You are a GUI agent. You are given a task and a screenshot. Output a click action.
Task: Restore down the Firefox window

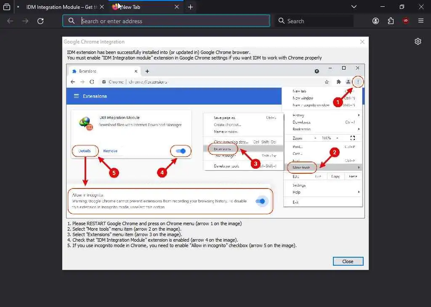coord(402,7)
